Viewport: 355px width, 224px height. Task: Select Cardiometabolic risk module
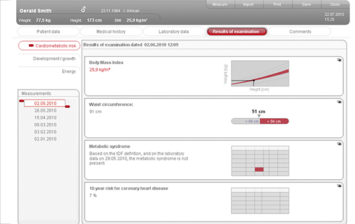(49, 45)
